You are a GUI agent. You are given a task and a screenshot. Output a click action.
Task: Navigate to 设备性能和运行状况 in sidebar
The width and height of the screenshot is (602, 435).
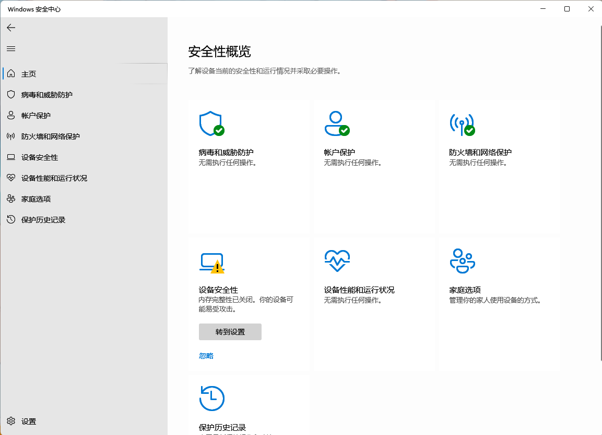pyautogui.click(x=85, y=178)
